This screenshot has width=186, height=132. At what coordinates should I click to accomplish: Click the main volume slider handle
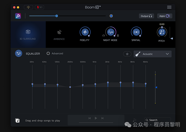(57, 16)
